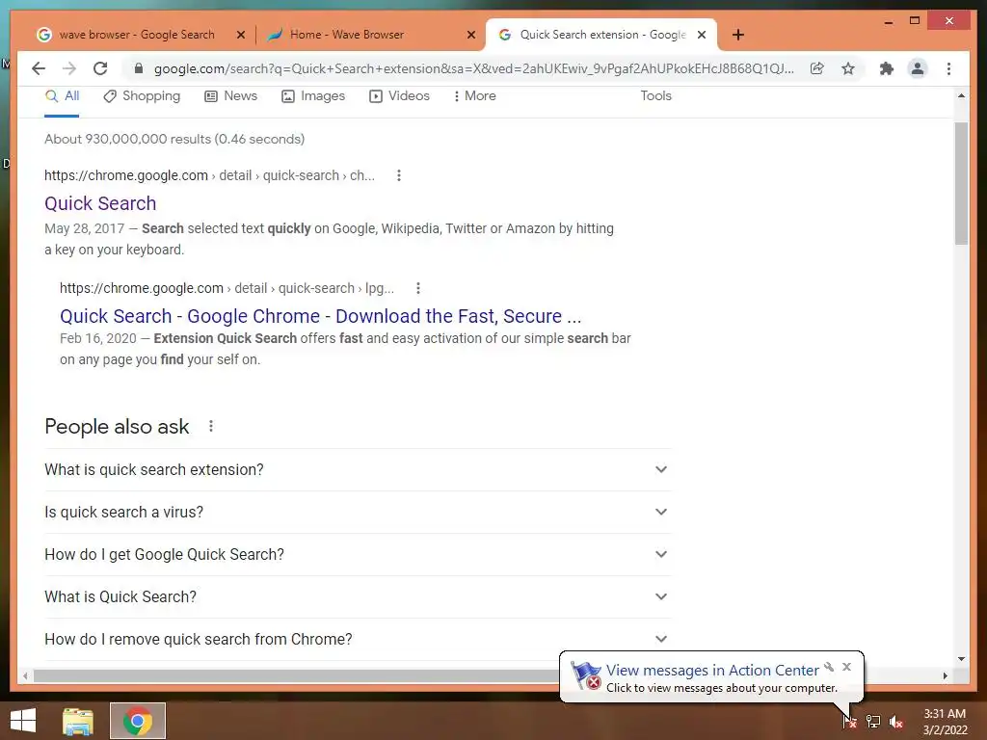The width and height of the screenshot is (987, 740).
Task: Expand 'What is quick search extension?'
Action: point(358,469)
